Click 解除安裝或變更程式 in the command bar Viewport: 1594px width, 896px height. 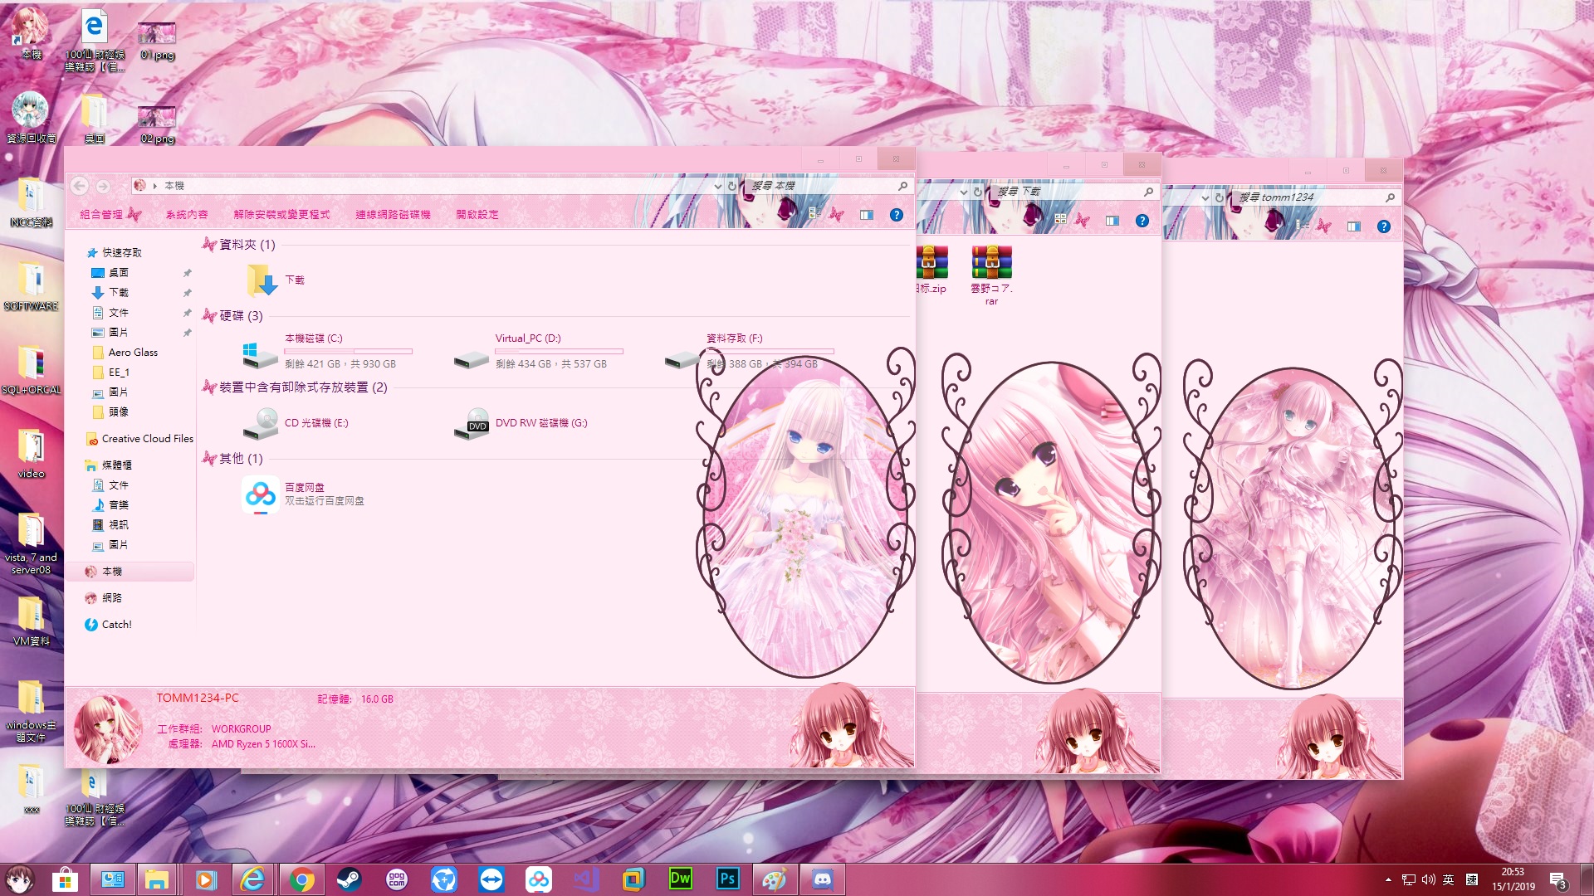coord(281,215)
